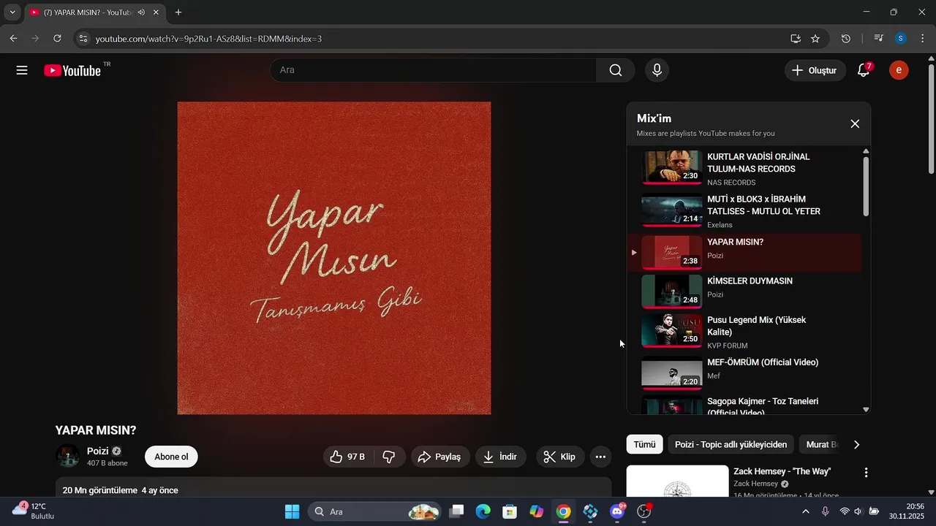Mute tab via speaker icon
This screenshot has width=936, height=526.
click(x=141, y=12)
